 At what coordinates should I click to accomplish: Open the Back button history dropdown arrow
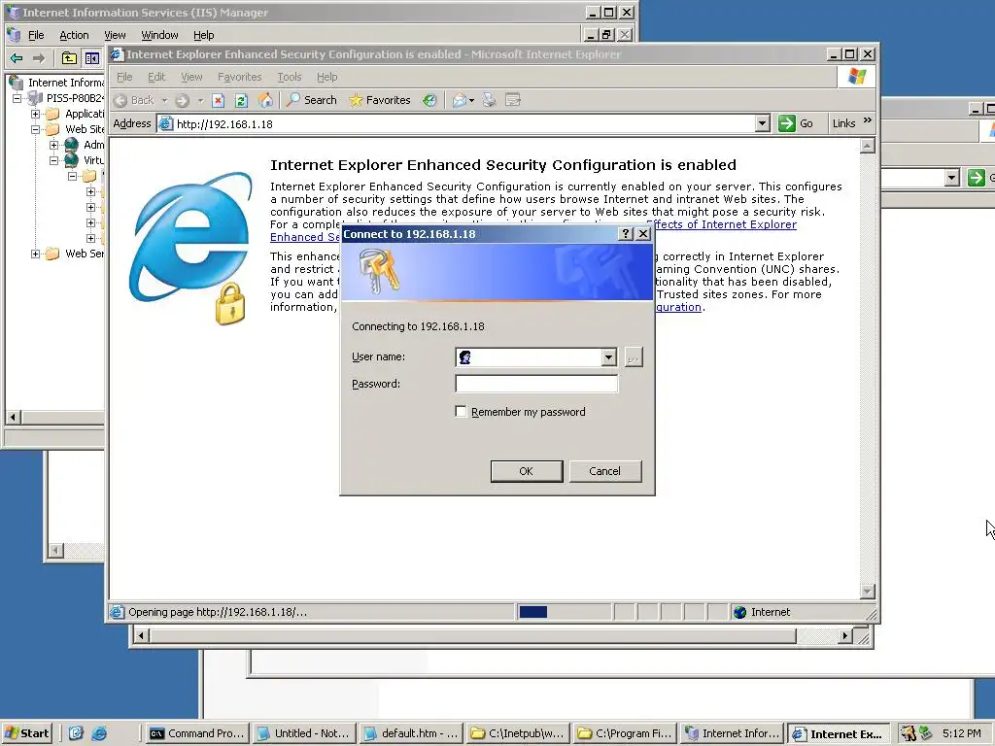[x=164, y=100]
